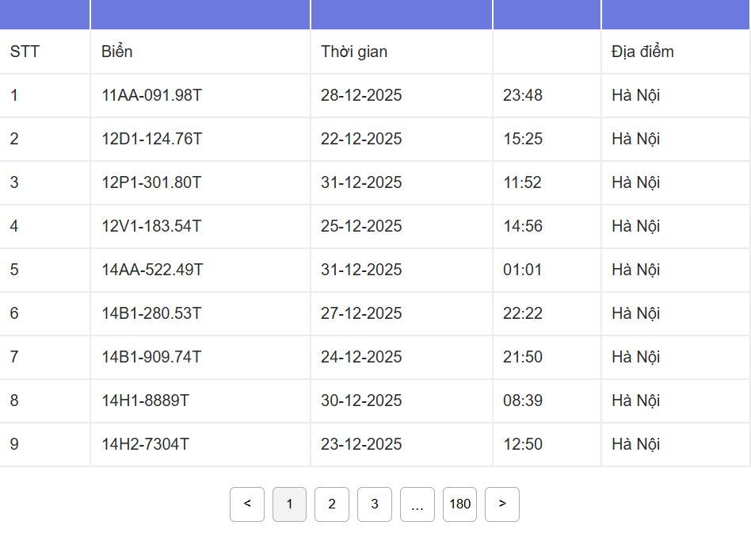Select plate 14AA-522.49T
Screen dimensions: 751x533
(152, 270)
